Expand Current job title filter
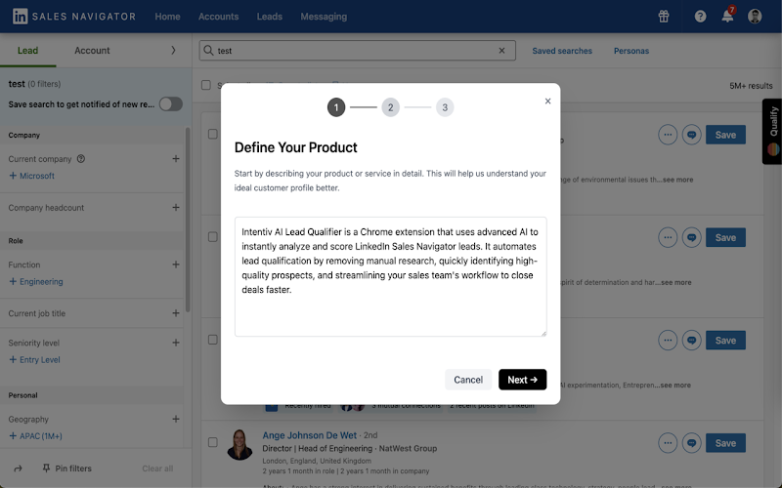 (176, 313)
